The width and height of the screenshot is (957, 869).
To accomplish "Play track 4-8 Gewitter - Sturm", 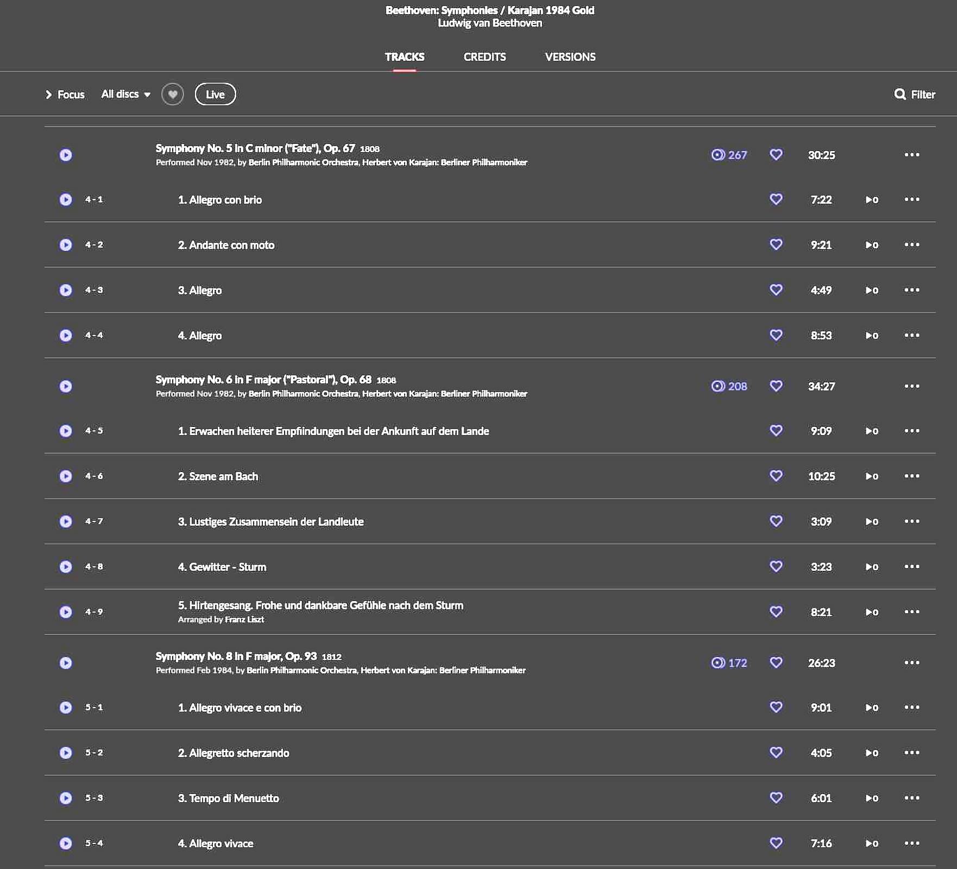I will click(66, 567).
